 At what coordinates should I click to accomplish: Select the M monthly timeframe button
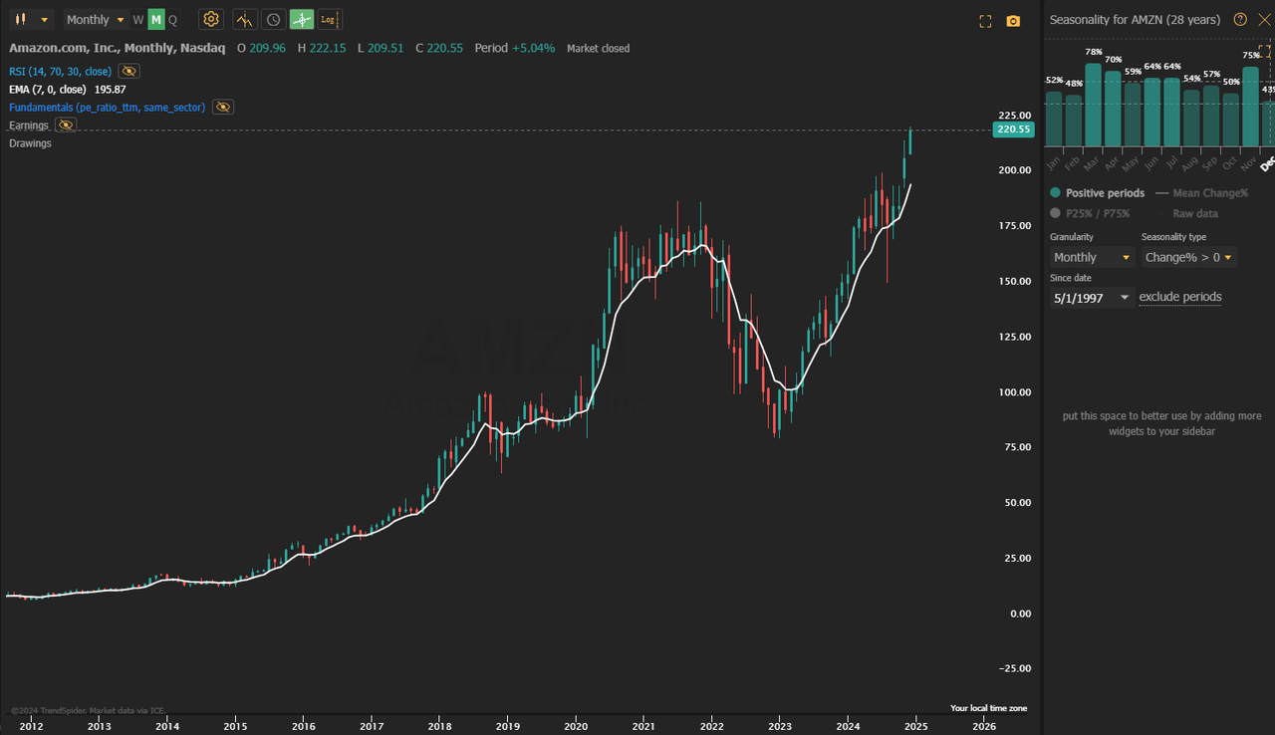click(156, 20)
